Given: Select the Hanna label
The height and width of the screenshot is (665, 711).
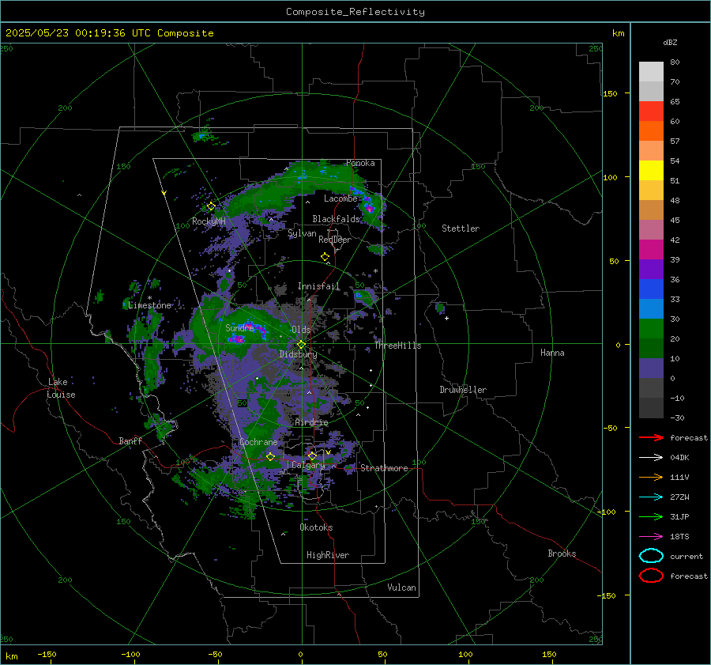Looking at the screenshot, I should pos(552,353).
